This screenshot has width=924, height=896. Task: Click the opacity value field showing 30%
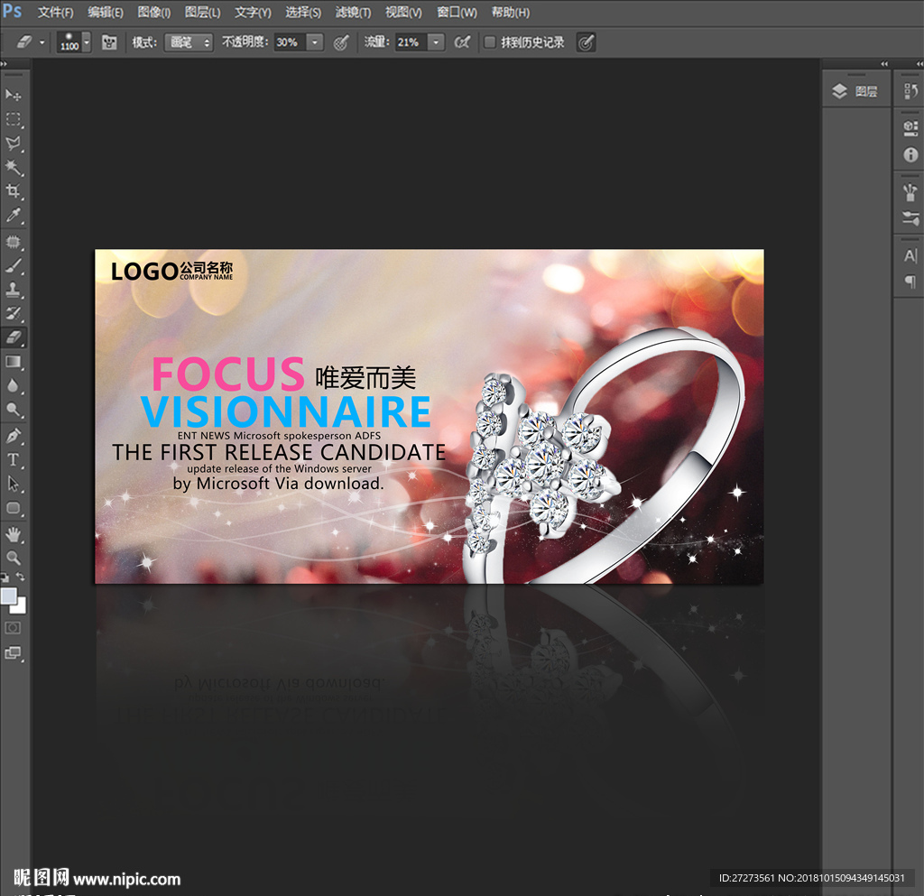[x=288, y=42]
